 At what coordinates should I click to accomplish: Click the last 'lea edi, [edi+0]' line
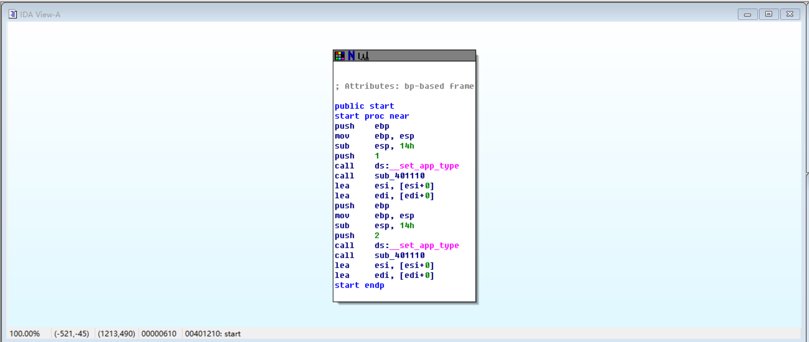[384, 275]
